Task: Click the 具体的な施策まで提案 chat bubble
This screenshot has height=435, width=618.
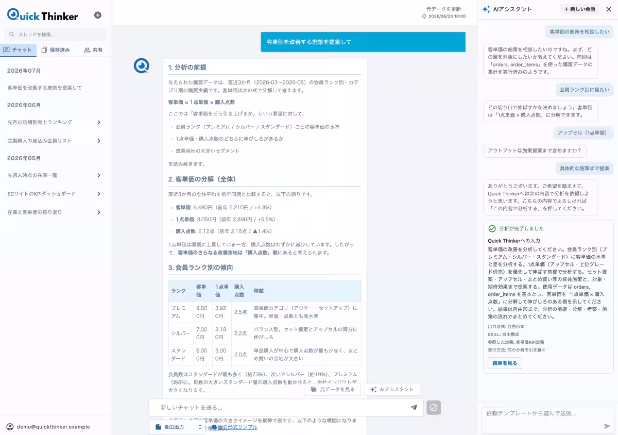Action: coord(585,169)
